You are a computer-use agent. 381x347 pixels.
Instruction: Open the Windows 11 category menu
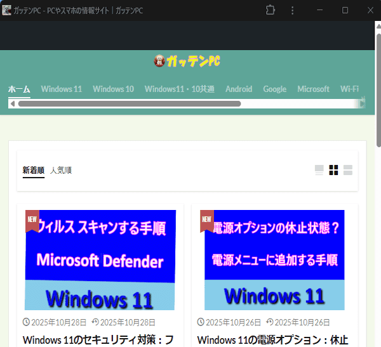tap(62, 89)
